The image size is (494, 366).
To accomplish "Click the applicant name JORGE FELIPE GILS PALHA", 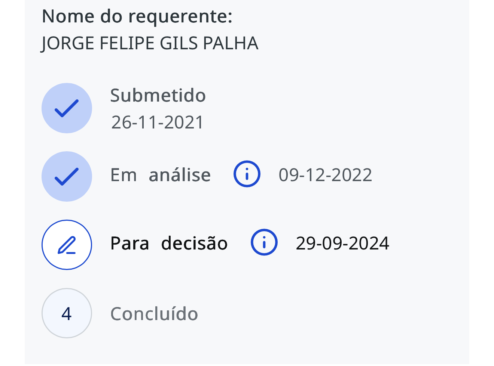I will 150,43.
